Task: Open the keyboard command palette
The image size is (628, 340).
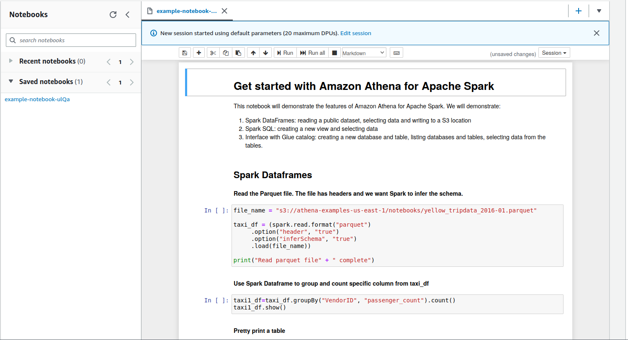Action: pyautogui.click(x=396, y=53)
